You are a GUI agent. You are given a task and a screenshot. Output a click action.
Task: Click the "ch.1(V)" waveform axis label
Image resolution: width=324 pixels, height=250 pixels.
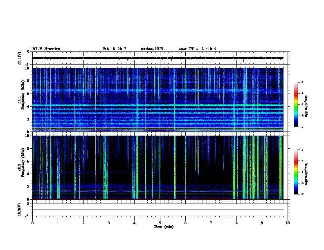tap(20, 58)
